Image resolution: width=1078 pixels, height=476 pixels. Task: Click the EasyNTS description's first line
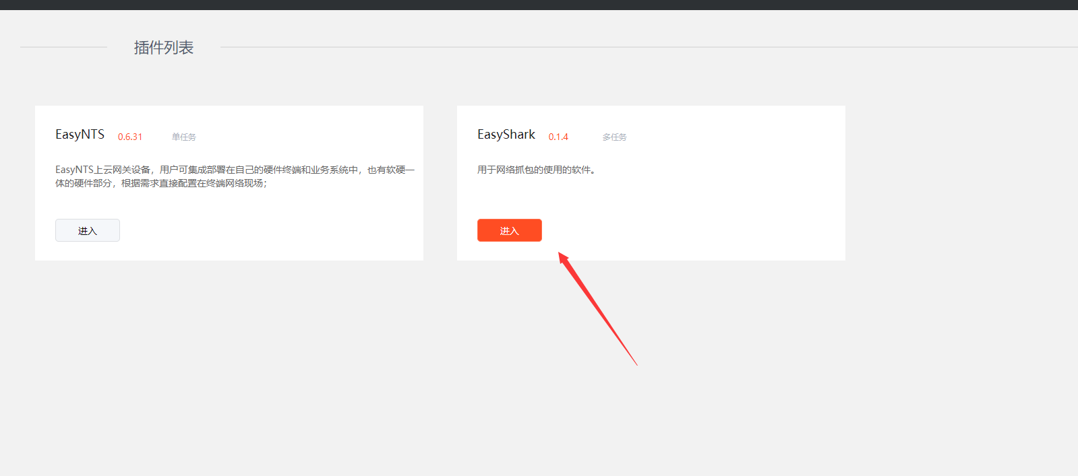click(235, 170)
